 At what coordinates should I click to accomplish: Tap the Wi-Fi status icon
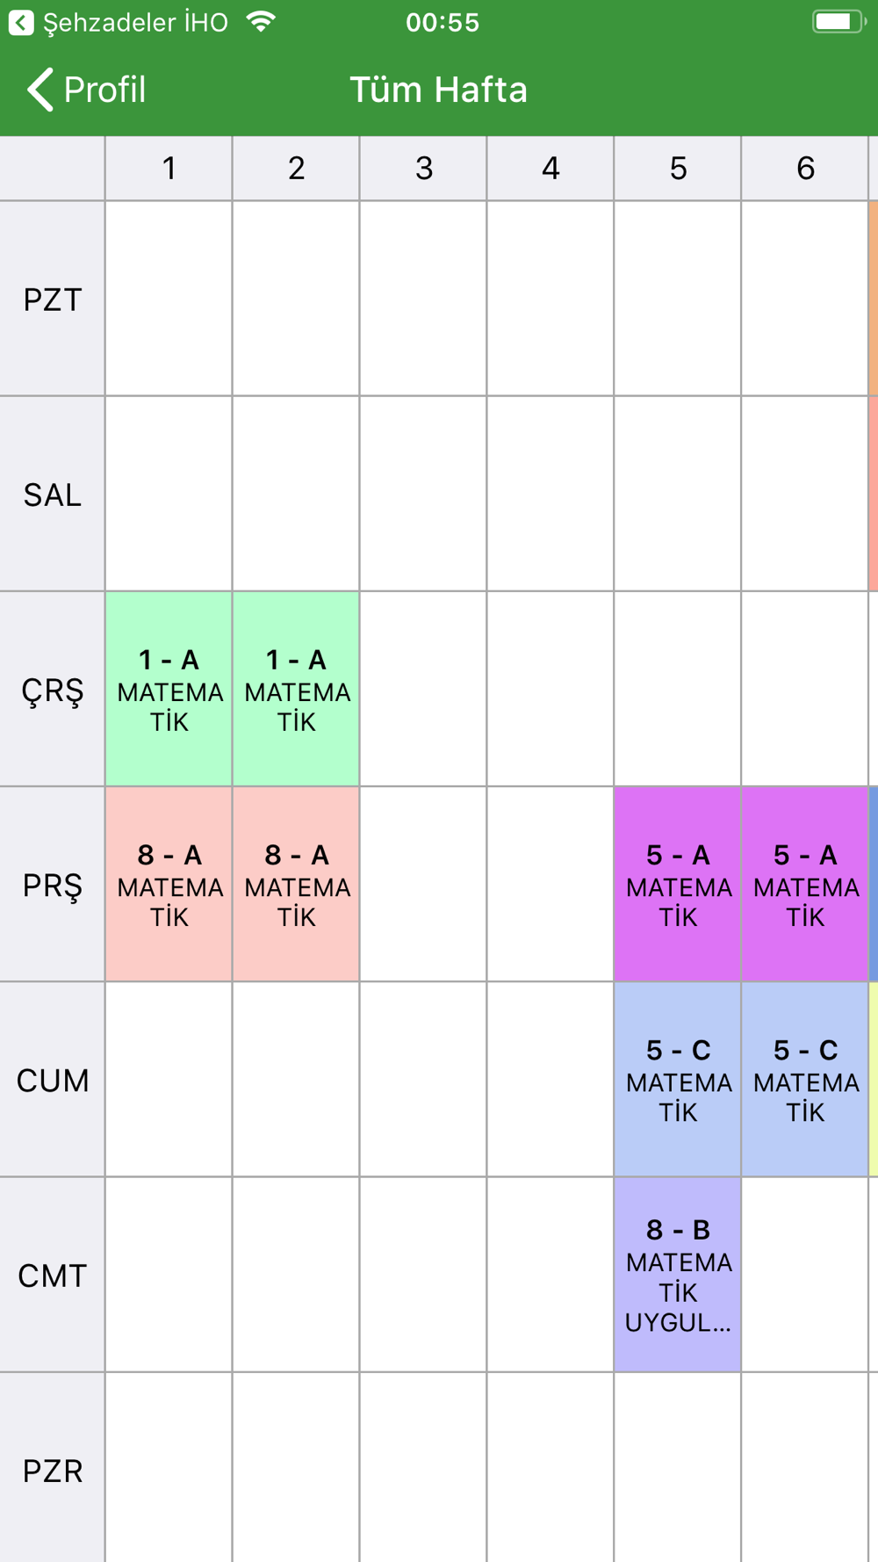261,22
